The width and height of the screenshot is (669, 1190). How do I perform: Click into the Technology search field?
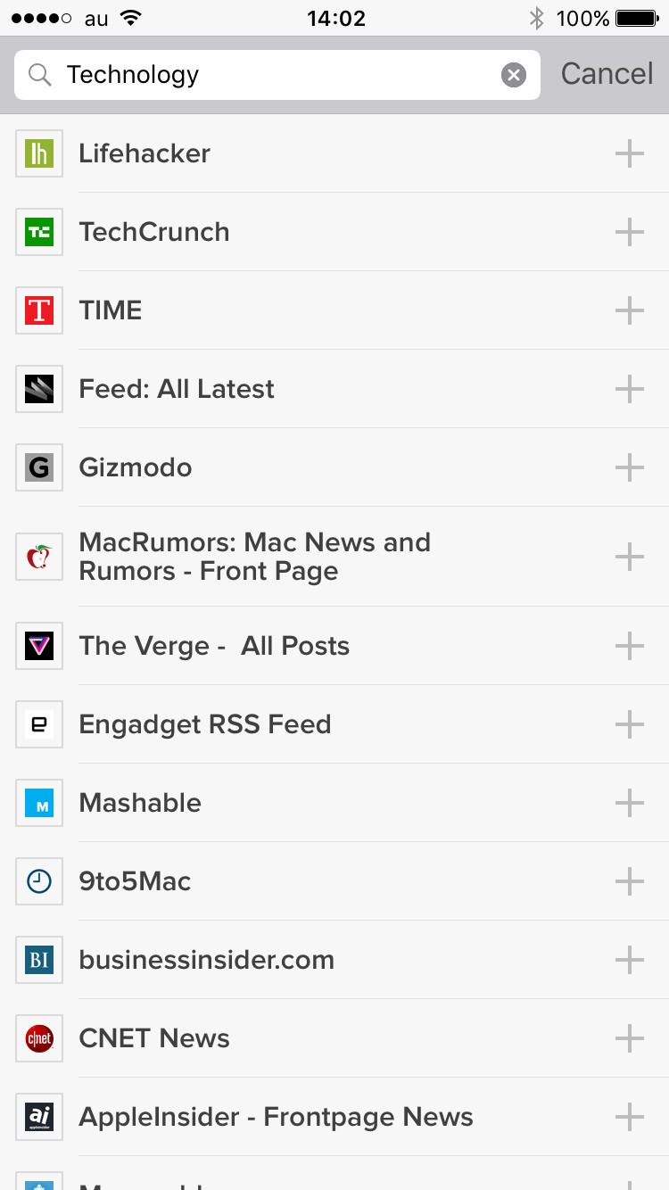pos(268,75)
